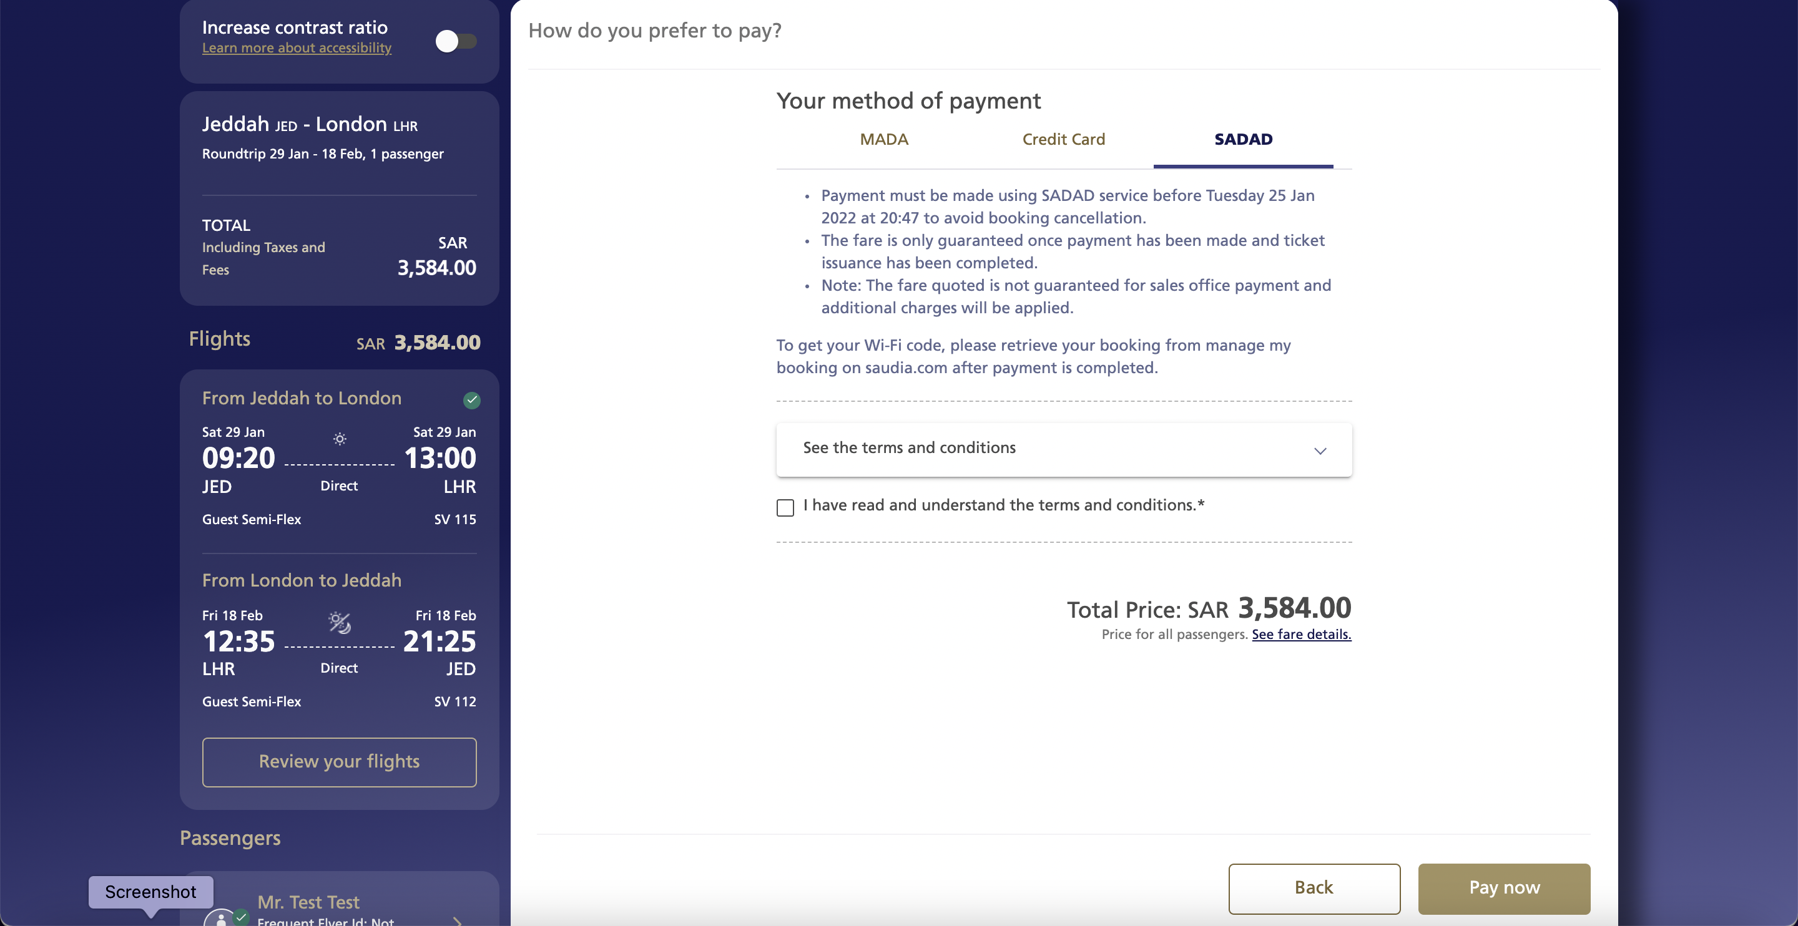Click the Mr. Test Test passenger name
1798x926 pixels.
308,902
